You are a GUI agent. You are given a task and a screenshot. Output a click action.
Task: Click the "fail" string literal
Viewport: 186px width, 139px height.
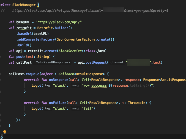coord(87,109)
